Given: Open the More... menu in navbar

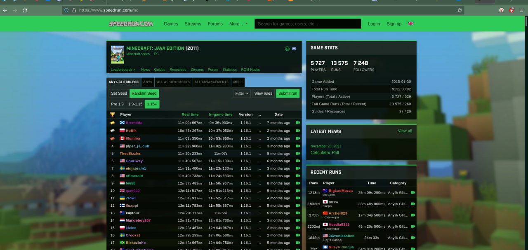Looking at the screenshot, I should (238, 24).
